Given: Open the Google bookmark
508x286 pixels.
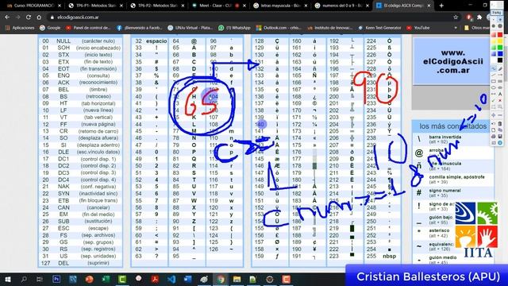Looking at the screenshot, I should point(50,28).
